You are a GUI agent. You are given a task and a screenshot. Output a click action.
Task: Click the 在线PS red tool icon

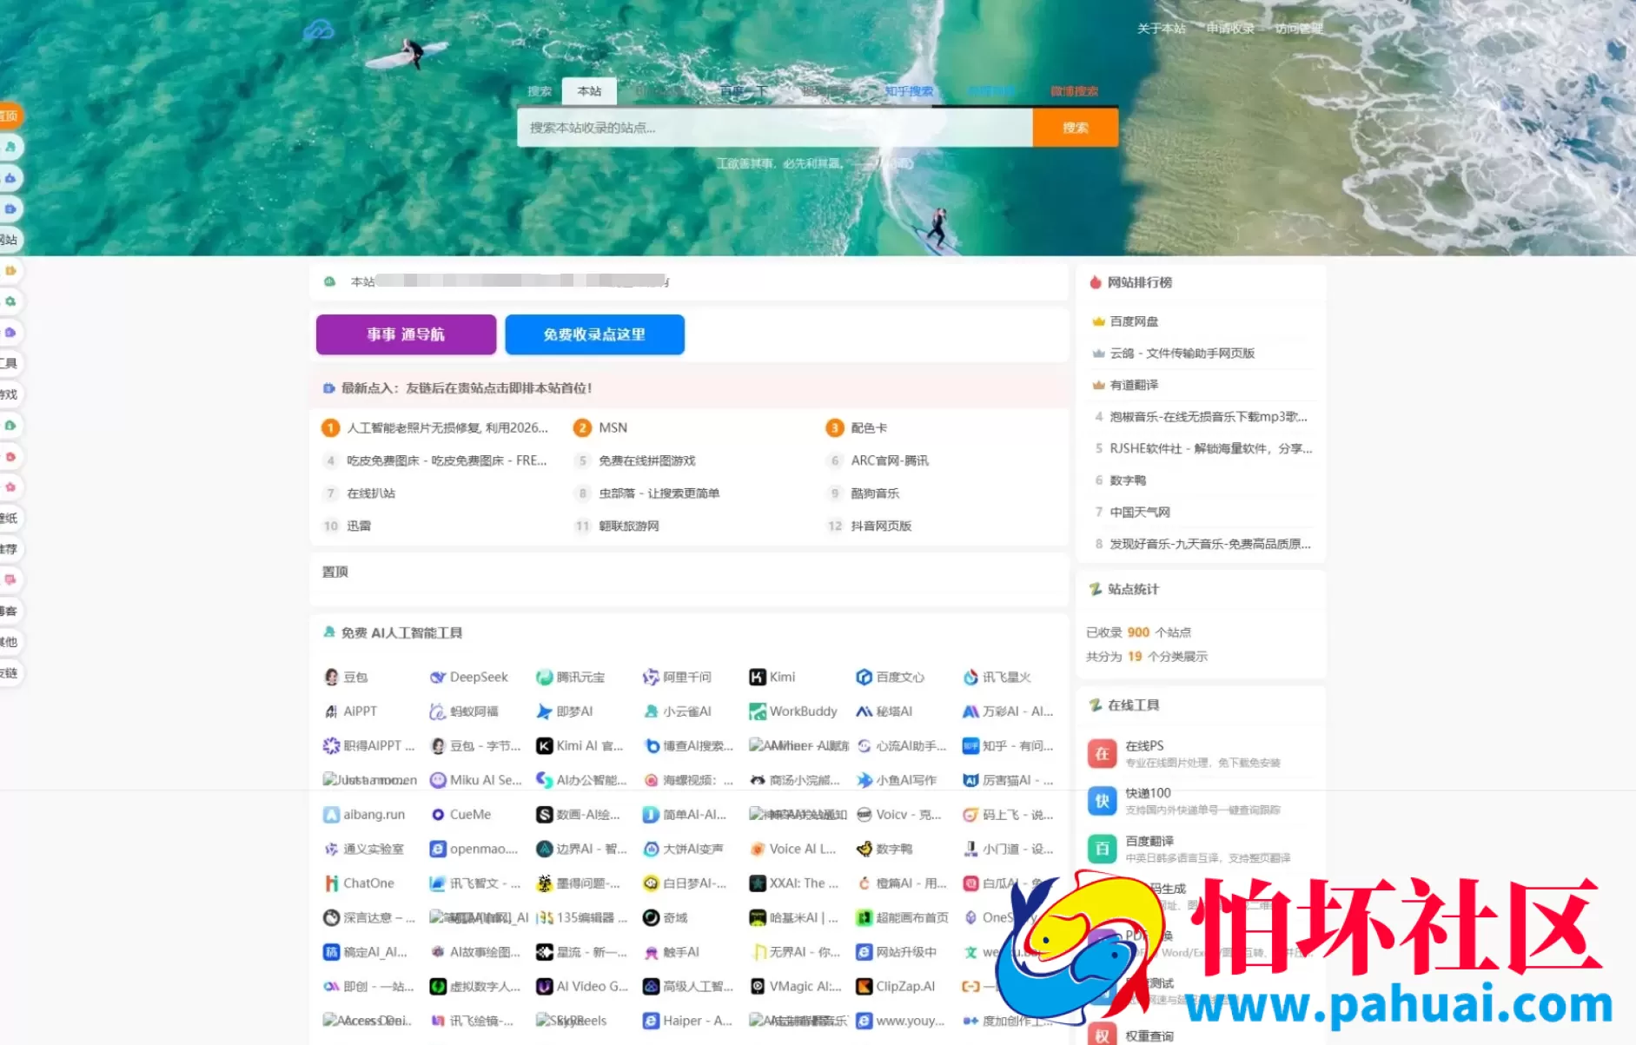[x=1102, y=753]
